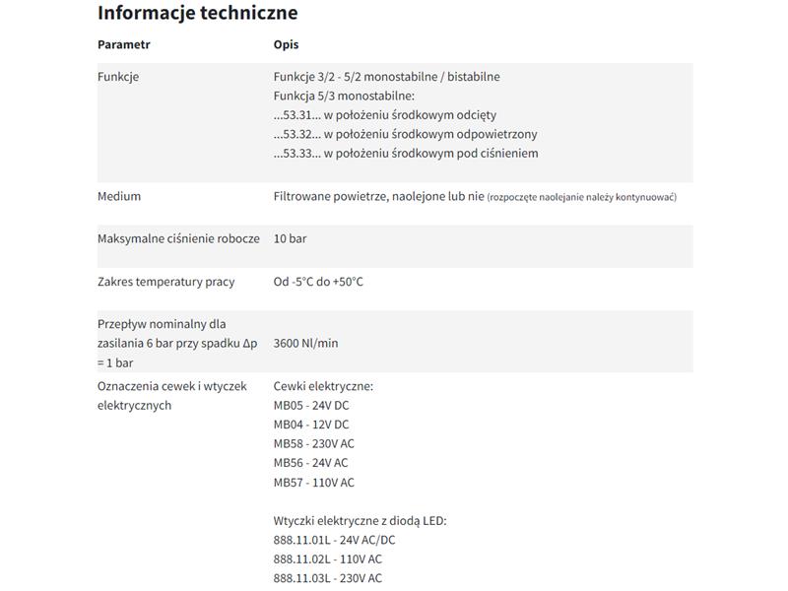This screenshot has width=788, height=591.
Task: Click the 'MB57 - 110V AC' coil entry
Action: pos(313,483)
